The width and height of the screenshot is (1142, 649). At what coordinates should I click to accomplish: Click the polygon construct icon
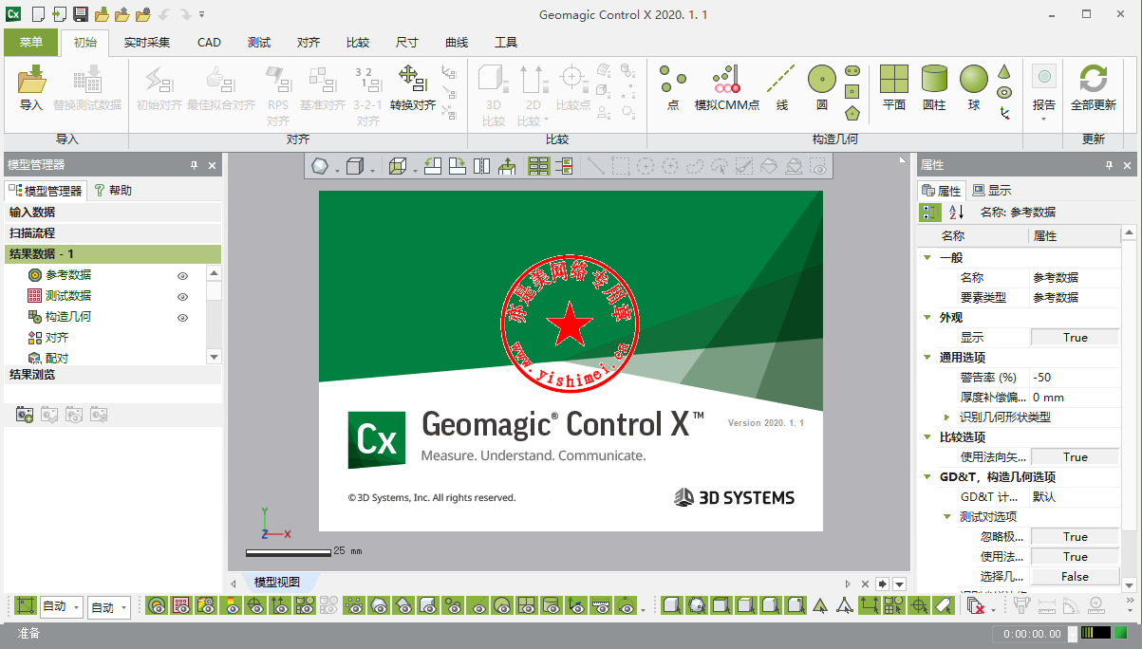tap(852, 113)
